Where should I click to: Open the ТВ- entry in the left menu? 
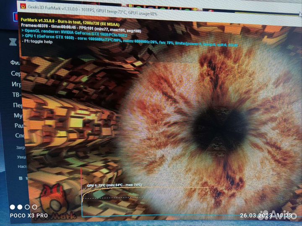click(16, 94)
